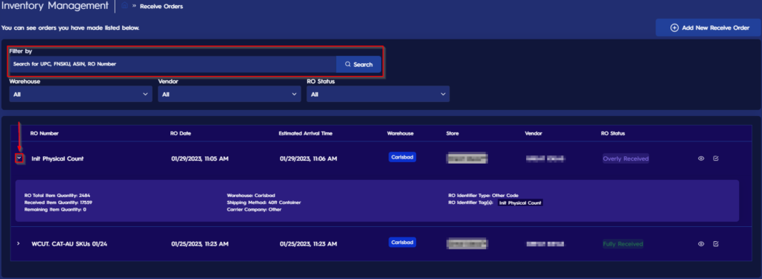
Task: Click the Carlsbad badge in first row
Action: (403, 157)
